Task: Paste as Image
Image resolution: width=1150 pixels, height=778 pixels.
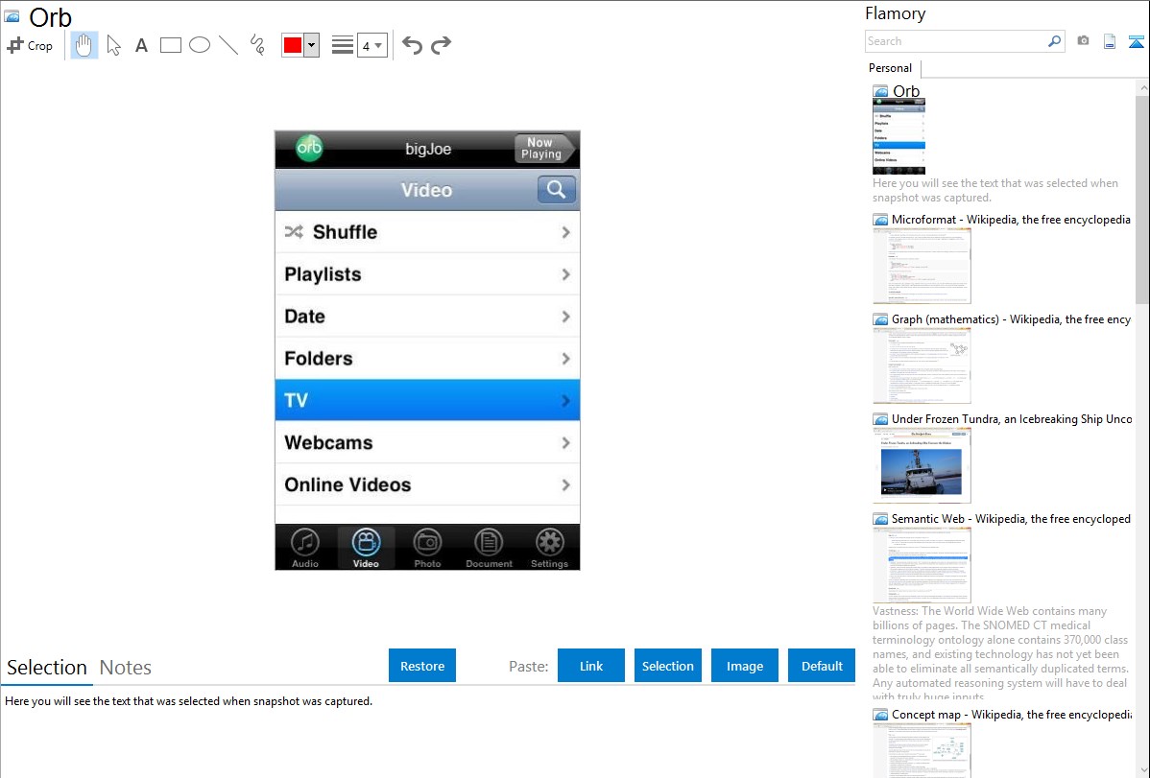Action: click(744, 666)
